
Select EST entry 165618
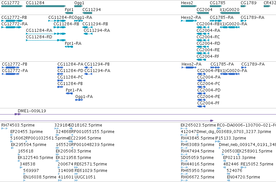tap(26, 151)
